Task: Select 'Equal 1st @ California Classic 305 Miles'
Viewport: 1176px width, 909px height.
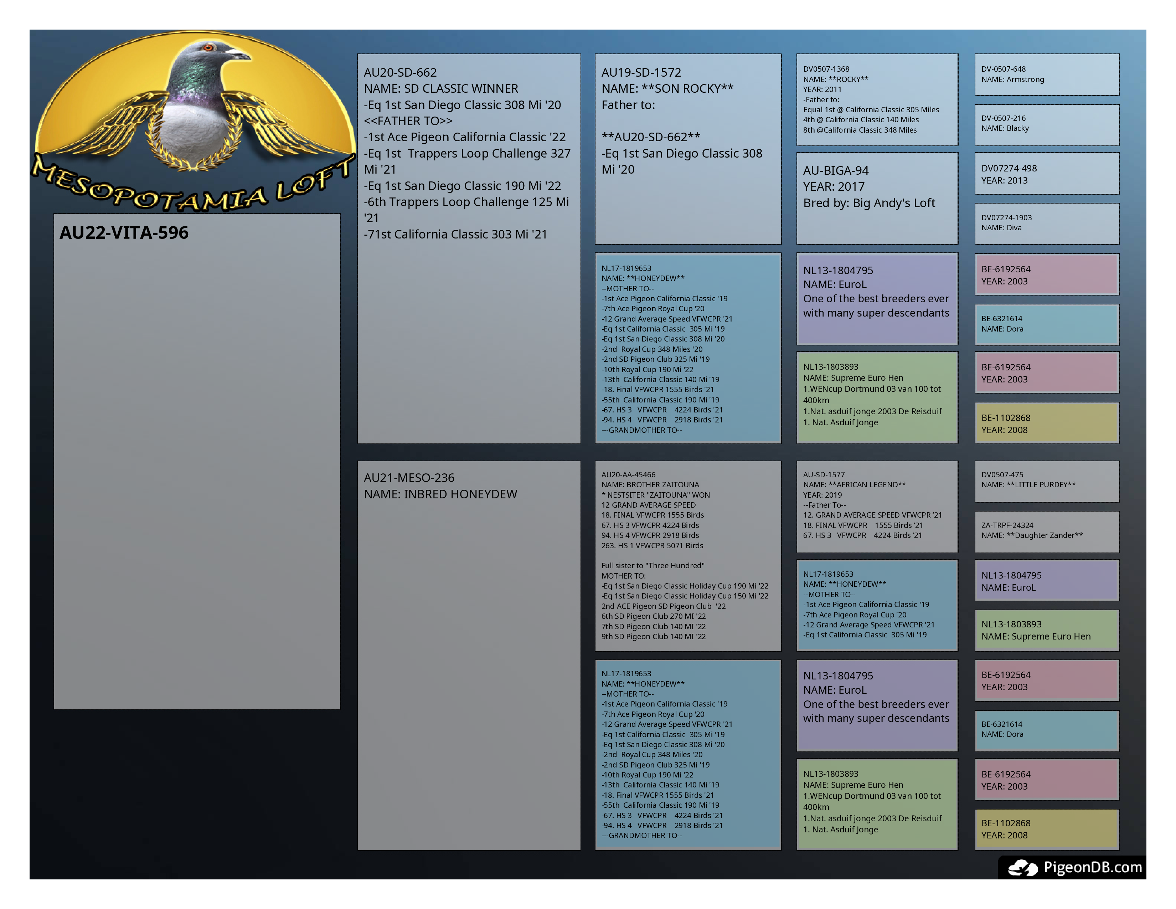Action: pyautogui.click(x=871, y=110)
